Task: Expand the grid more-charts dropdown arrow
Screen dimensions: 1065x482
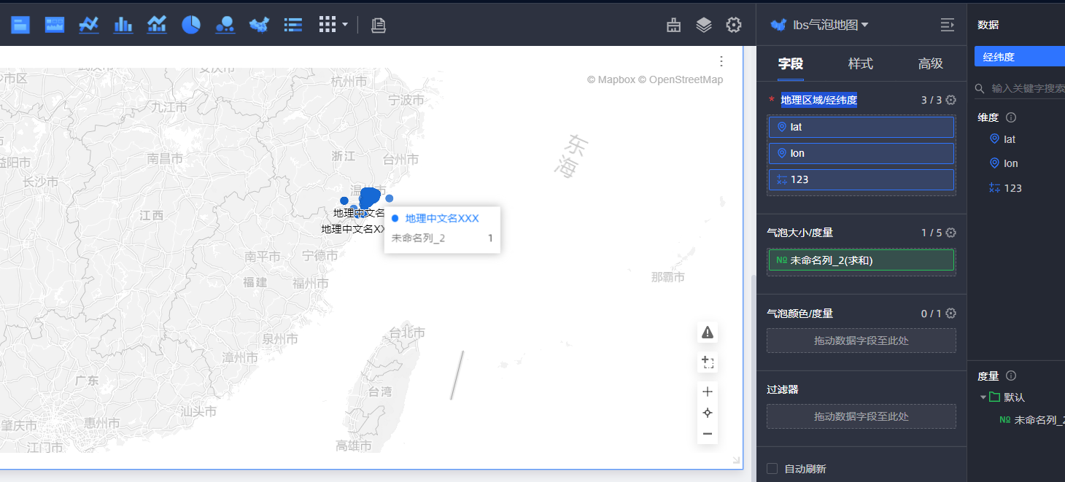Action: coord(345,25)
